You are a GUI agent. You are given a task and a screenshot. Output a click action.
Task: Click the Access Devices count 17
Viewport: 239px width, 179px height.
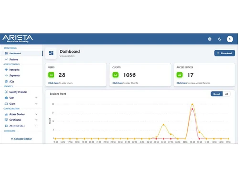click(190, 75)
